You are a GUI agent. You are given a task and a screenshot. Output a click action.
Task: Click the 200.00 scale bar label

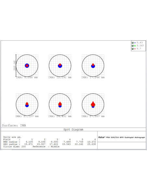pos(15,65)
